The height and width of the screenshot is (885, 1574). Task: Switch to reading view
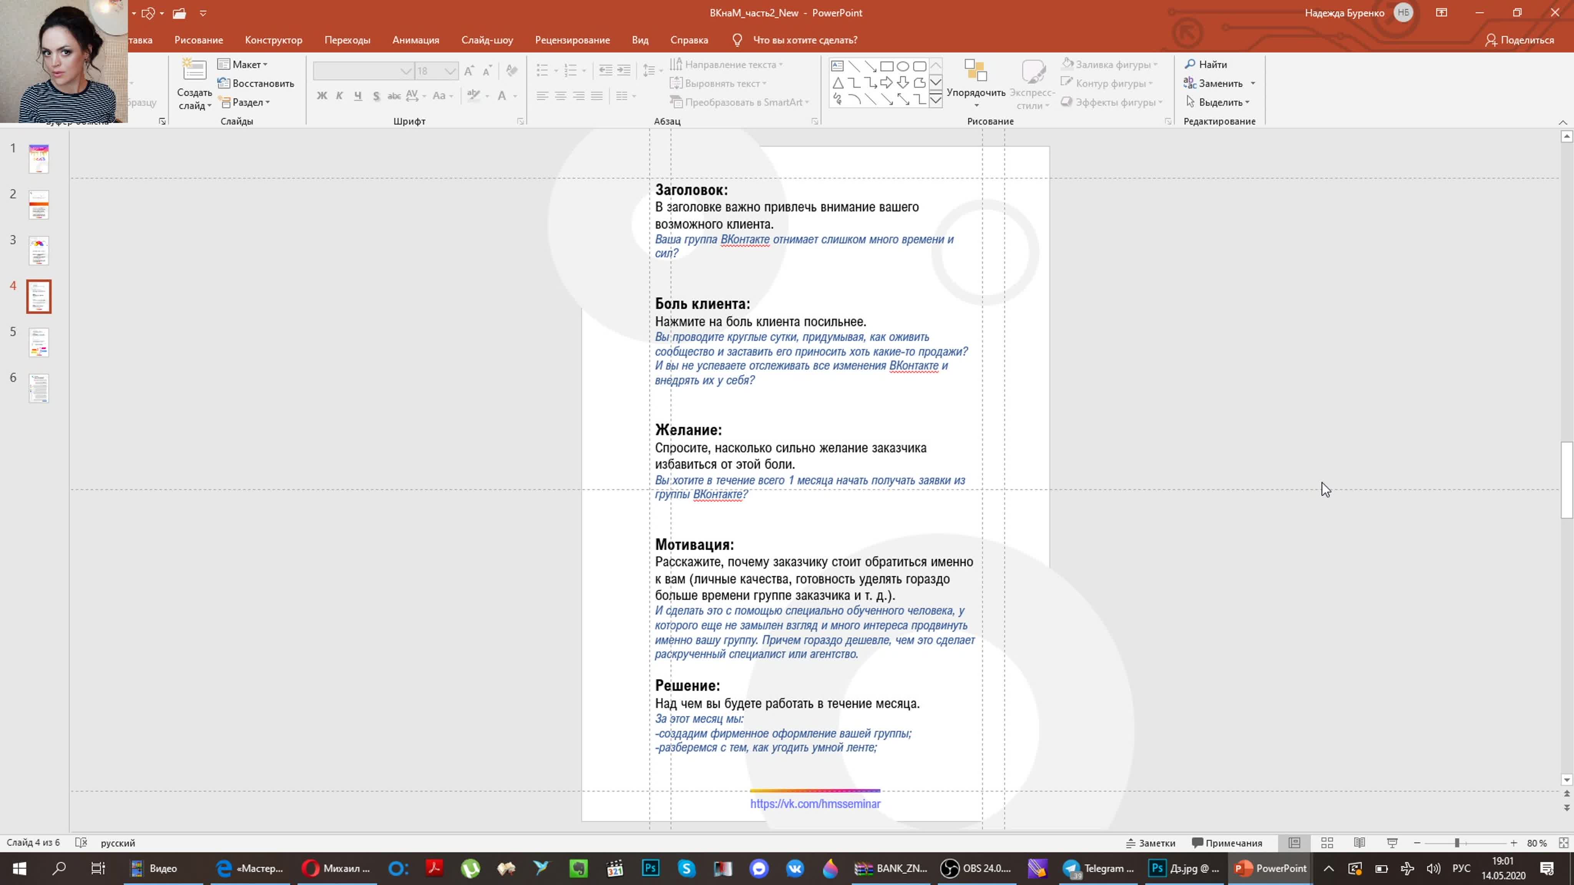point(1359,843)
